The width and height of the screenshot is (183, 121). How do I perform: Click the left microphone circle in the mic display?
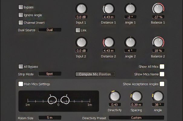pyautogui.click(x=52, y=99)
